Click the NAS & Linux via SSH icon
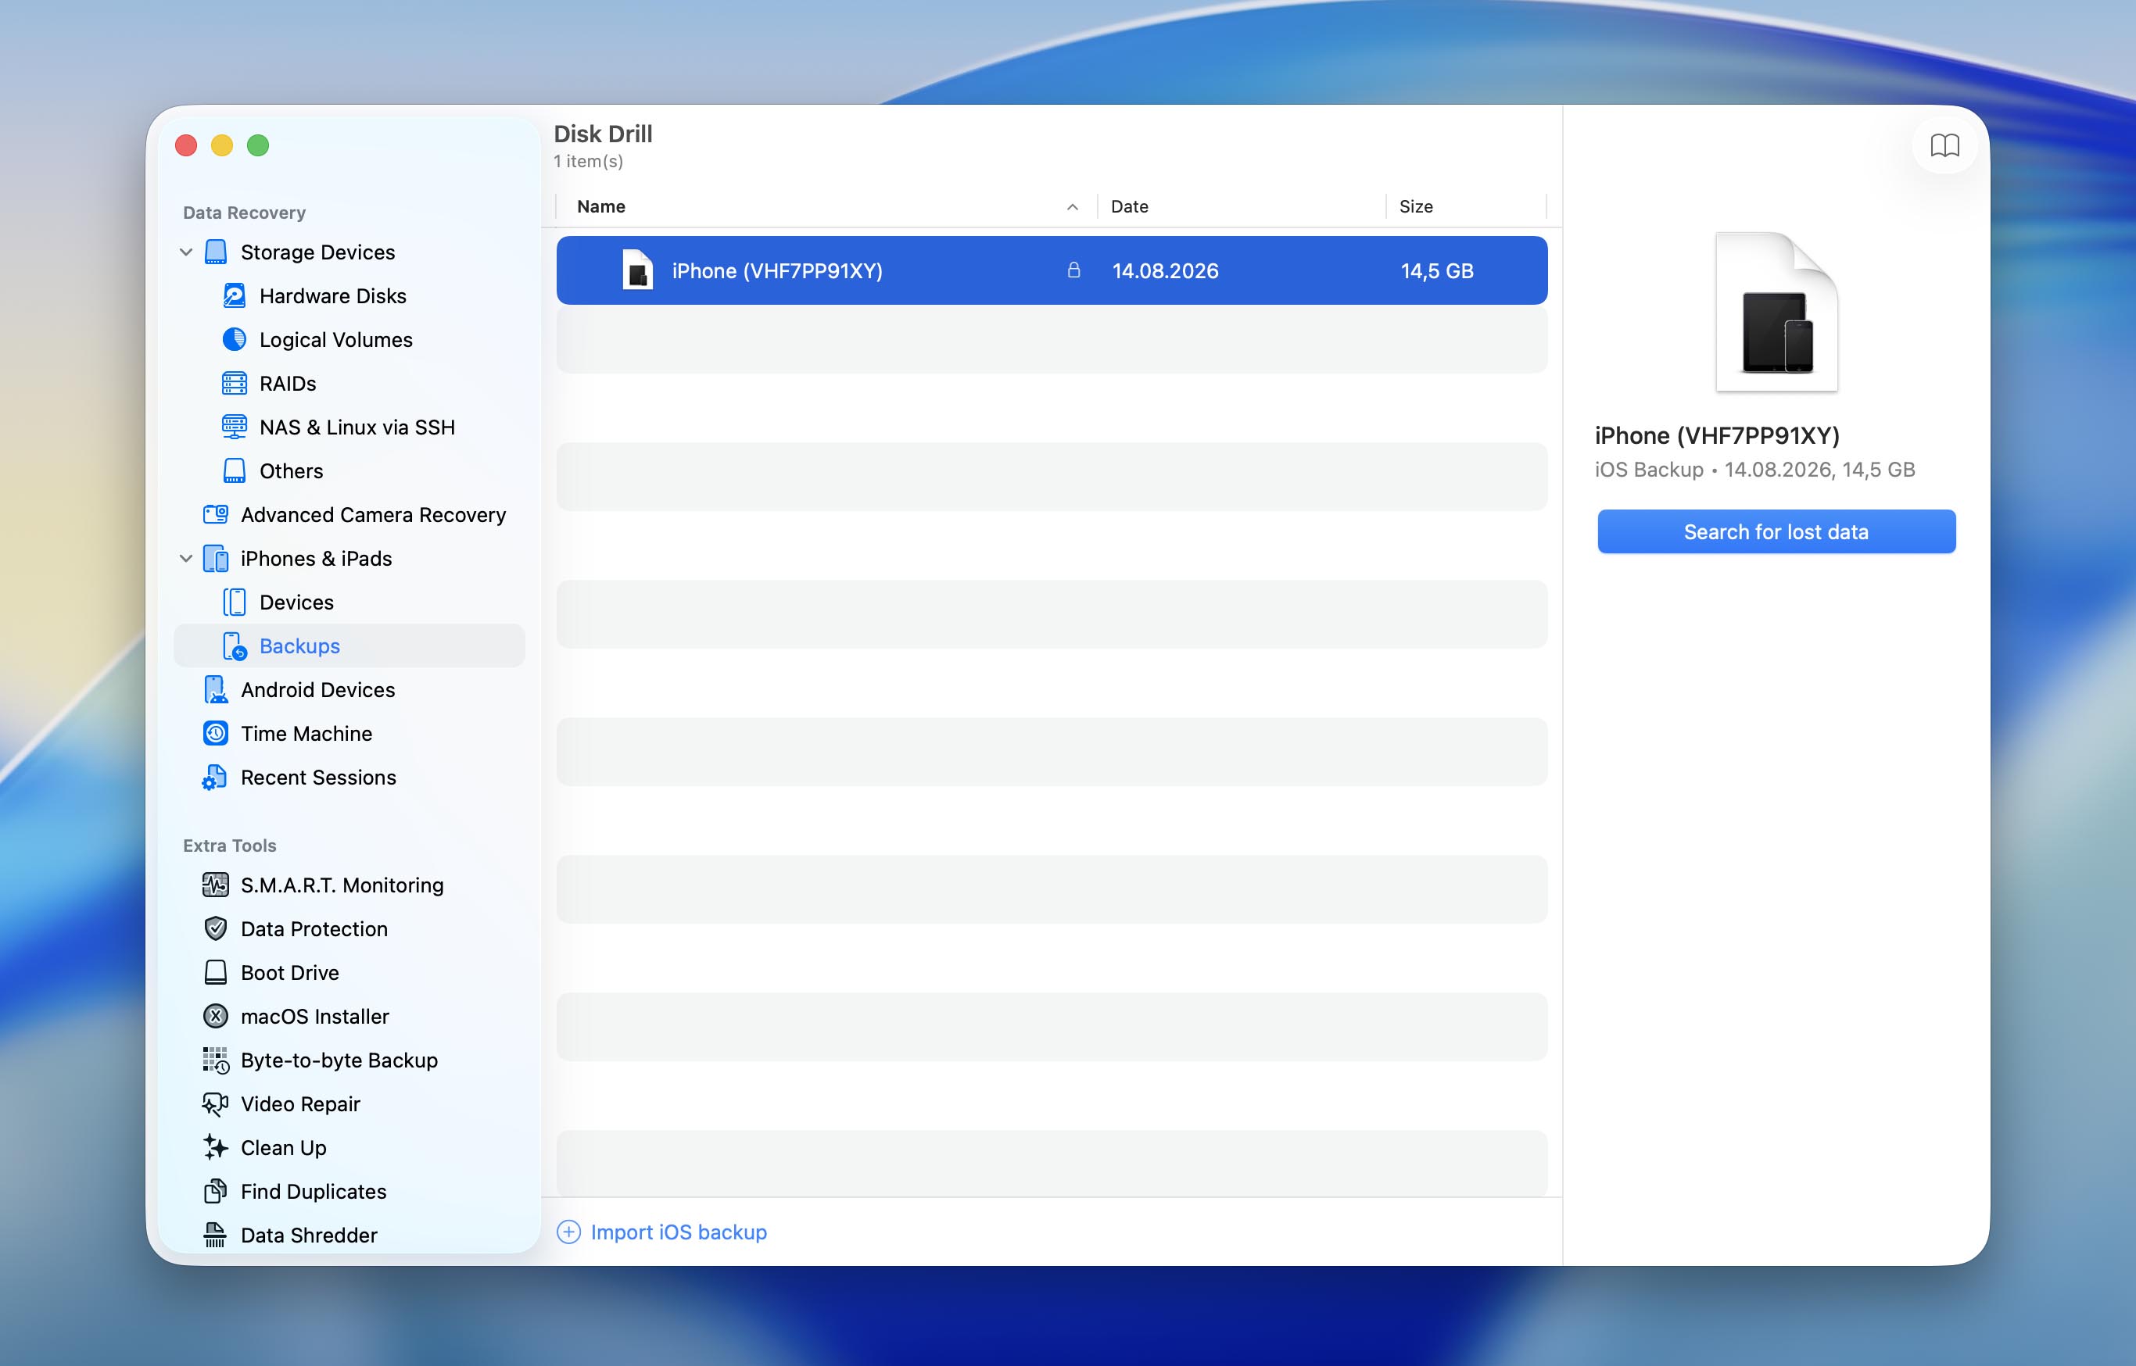 point(235,427)
